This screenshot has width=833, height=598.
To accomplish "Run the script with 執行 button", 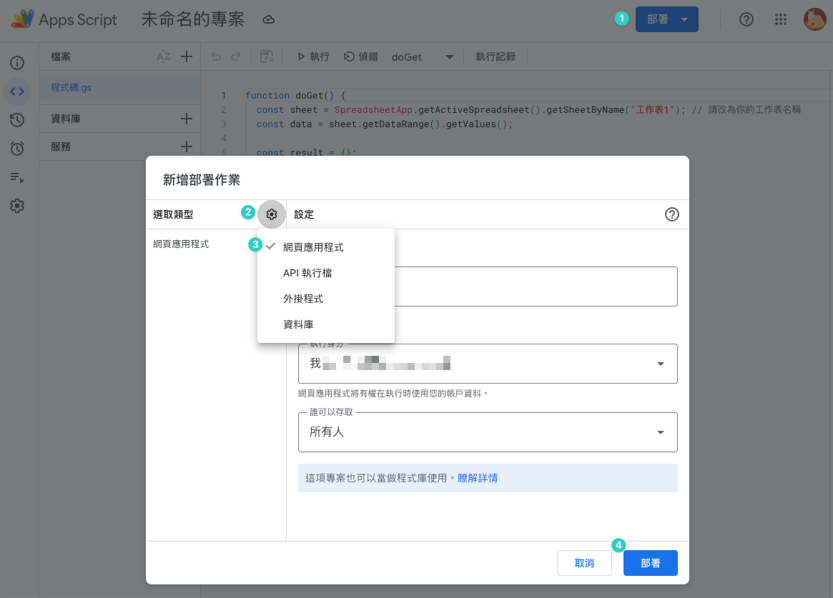I will point(313,56).
